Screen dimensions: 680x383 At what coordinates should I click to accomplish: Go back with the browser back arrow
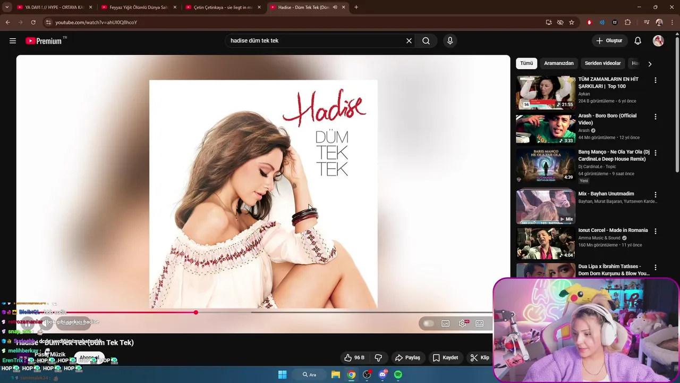[x=7, y=22]
